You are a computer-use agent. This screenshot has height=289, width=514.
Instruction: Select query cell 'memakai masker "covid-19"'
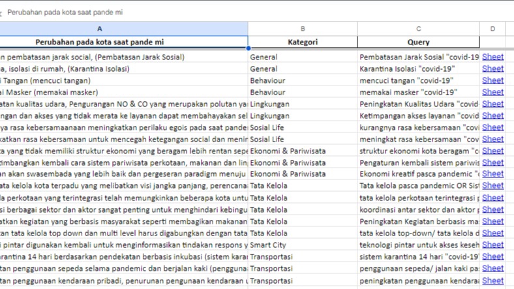tap(418, 93)
